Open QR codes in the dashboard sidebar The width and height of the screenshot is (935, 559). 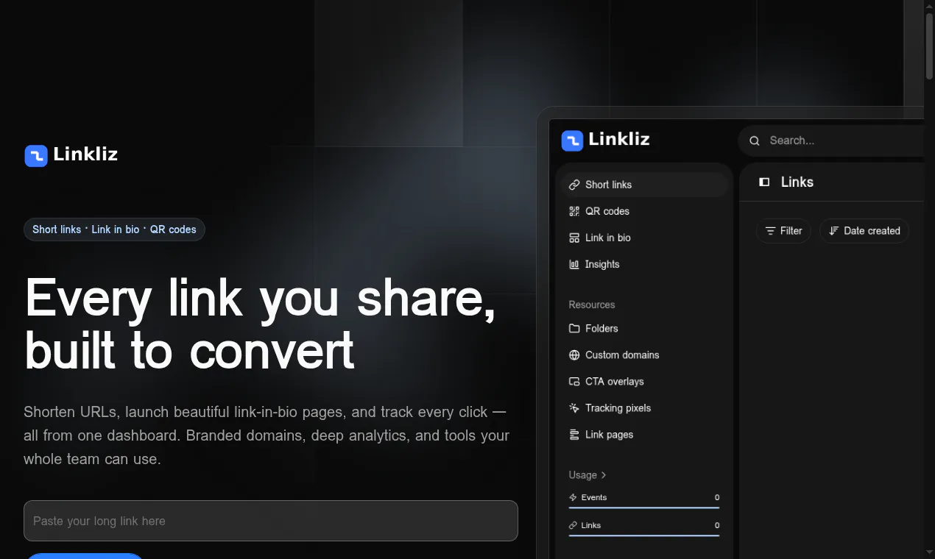click(644, 211)
